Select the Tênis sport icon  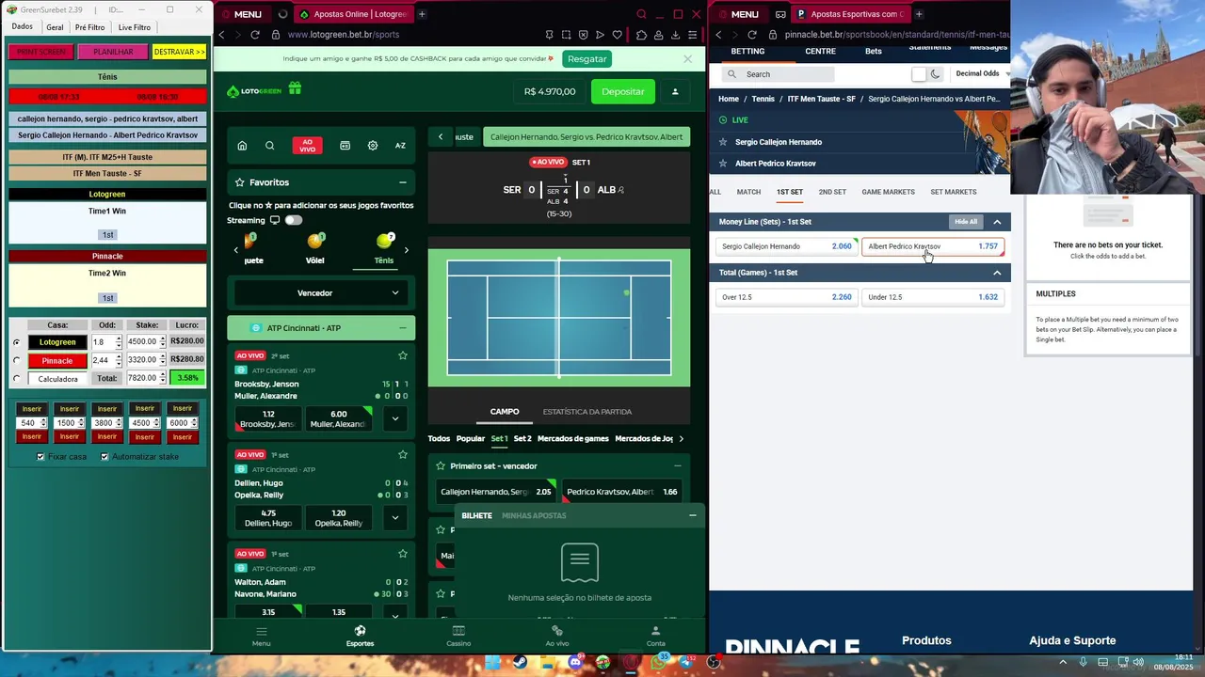(x=384, y=242)
